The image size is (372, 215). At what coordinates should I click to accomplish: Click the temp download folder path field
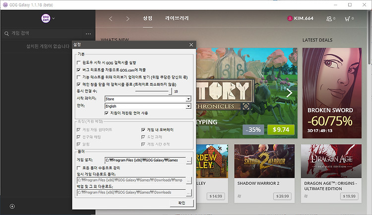point(131,180)
